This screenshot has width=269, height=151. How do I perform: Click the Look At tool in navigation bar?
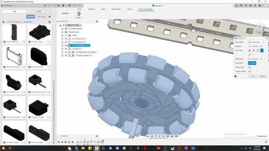(x=152, y=136)
